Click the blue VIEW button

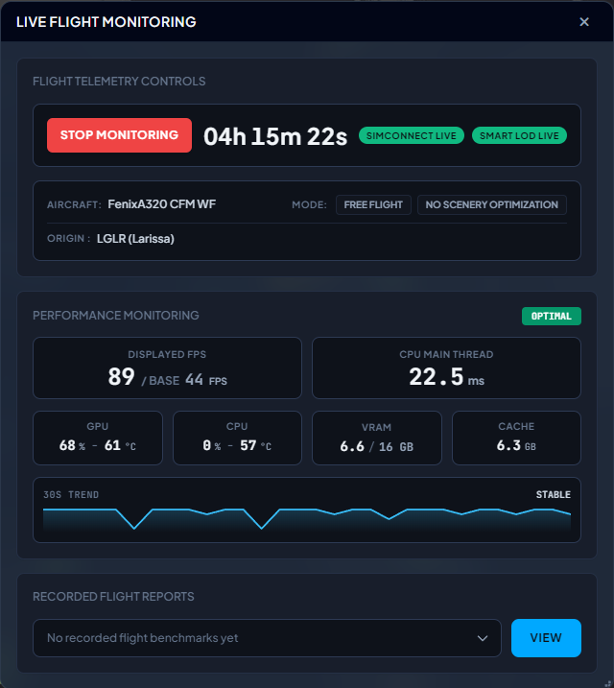546,638
